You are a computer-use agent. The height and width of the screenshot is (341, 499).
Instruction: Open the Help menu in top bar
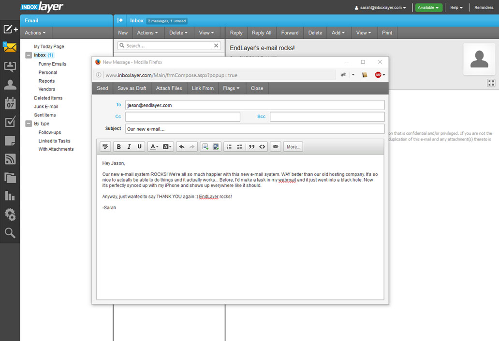click(x=456, y=8)
